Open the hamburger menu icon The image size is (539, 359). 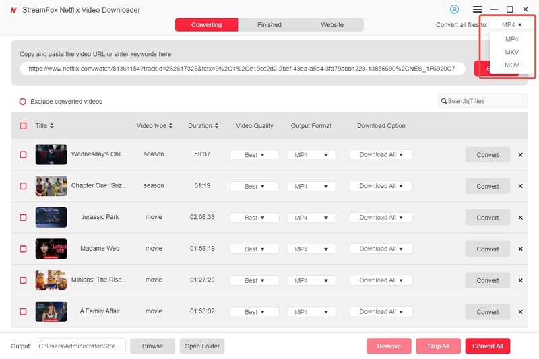pyautogui.click(x=477, y=9)
